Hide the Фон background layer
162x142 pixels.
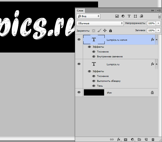[x=79, y=93]
